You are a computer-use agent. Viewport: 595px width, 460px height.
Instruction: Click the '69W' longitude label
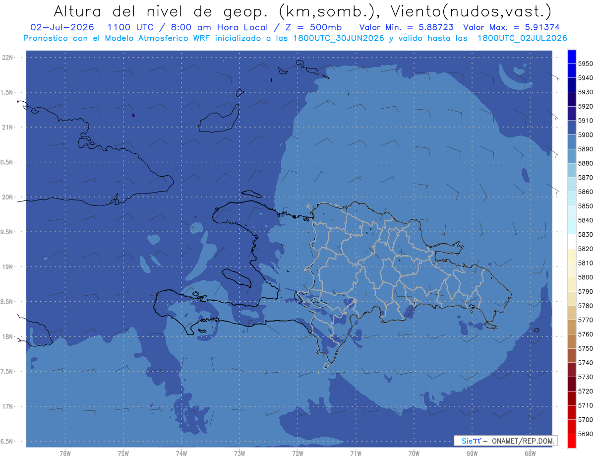(472, 454)
